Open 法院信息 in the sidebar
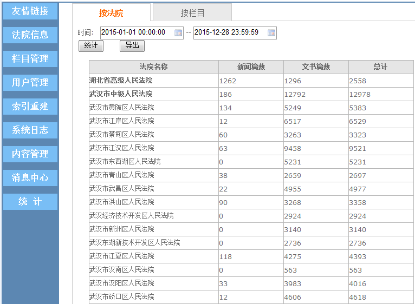Screen dimensions: 415x304 coord(30,35)
